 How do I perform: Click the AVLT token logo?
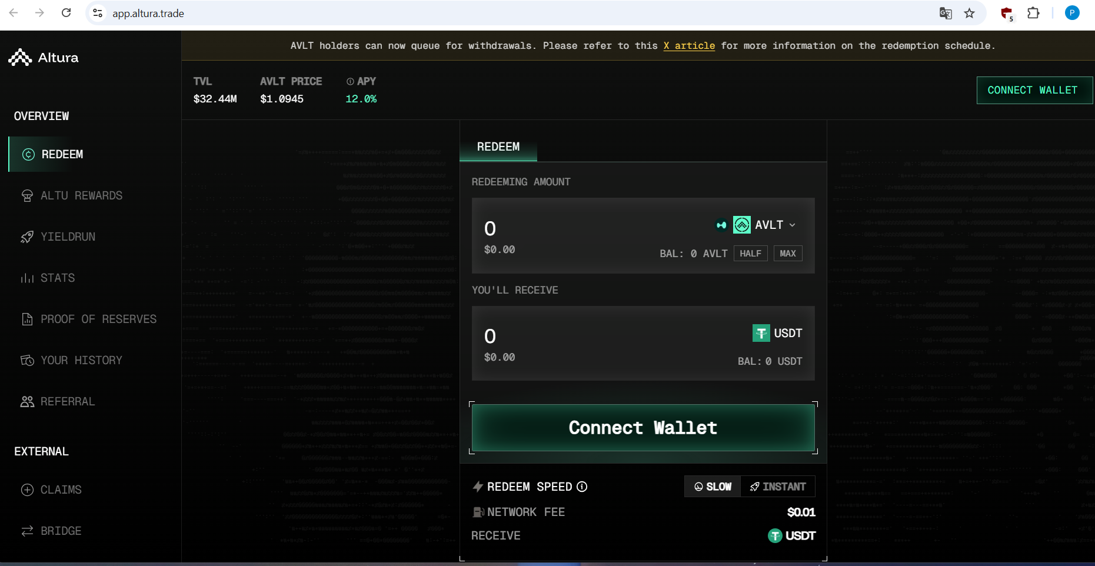pos(741,225)
